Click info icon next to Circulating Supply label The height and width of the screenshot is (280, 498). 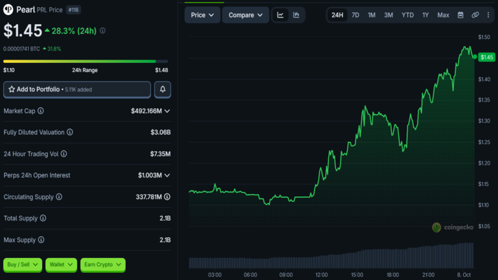click(59, 197)
